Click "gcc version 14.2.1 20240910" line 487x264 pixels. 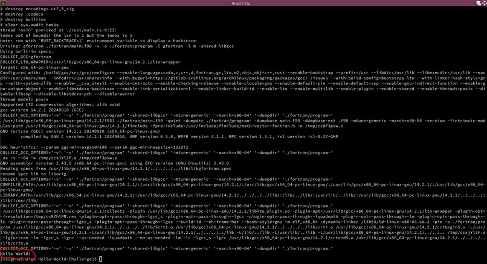42,110
